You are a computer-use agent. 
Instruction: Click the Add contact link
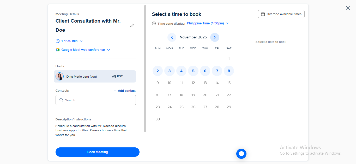125,91
